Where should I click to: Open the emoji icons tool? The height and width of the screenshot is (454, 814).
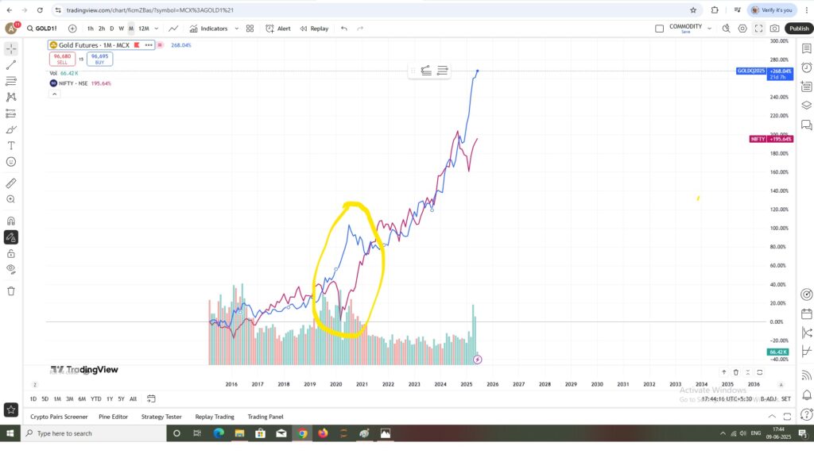11,162
